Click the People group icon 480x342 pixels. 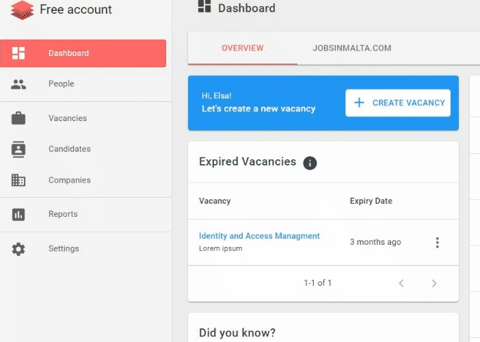click(18, 84)
